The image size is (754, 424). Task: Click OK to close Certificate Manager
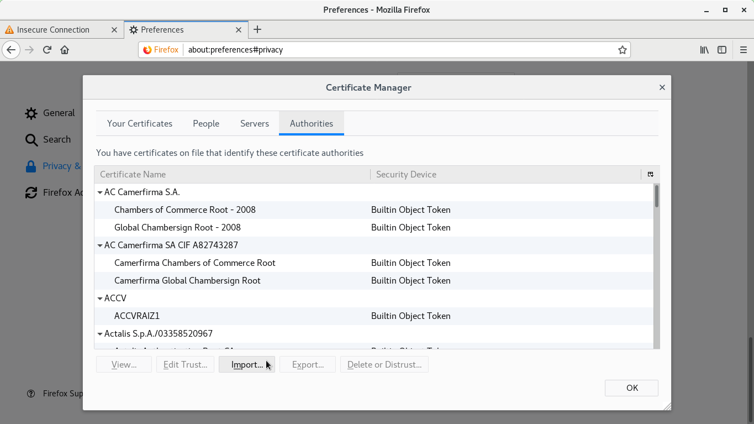coord(631,388)
